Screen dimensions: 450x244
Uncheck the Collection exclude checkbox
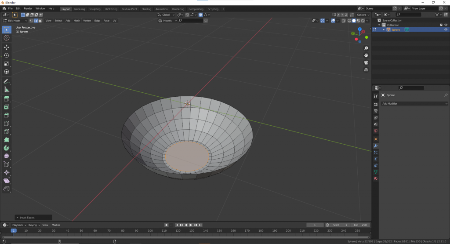coord(441,25)
